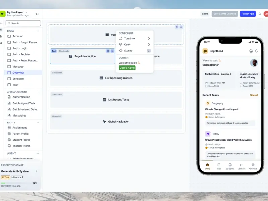Click the Share button
Screen dimensions: 268x201
[x=205, y=14]
